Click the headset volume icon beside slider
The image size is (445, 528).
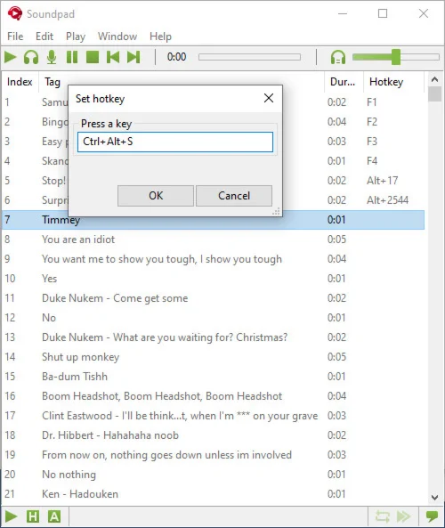pyautogui.click(x=338, y=57)
